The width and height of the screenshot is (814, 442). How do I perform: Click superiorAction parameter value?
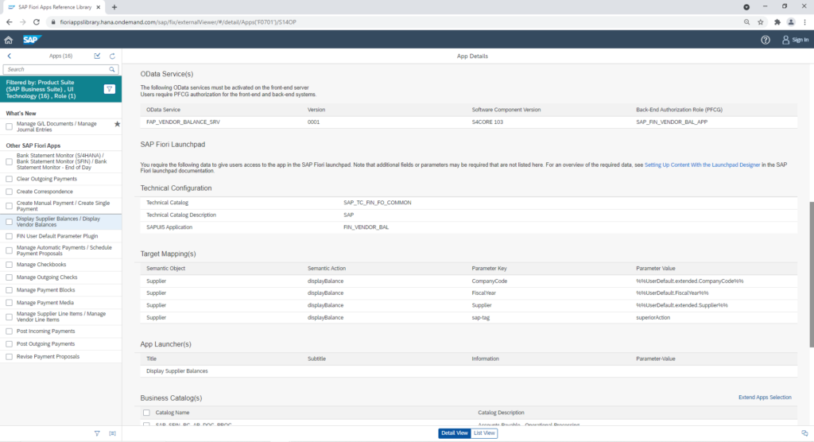click(653, 317)
